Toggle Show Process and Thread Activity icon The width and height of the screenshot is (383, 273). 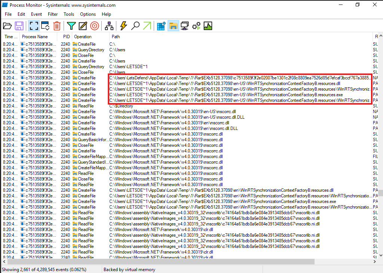(196, 26)
